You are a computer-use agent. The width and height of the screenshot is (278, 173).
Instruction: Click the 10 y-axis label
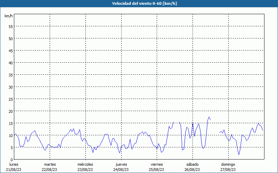click(11, 135)
